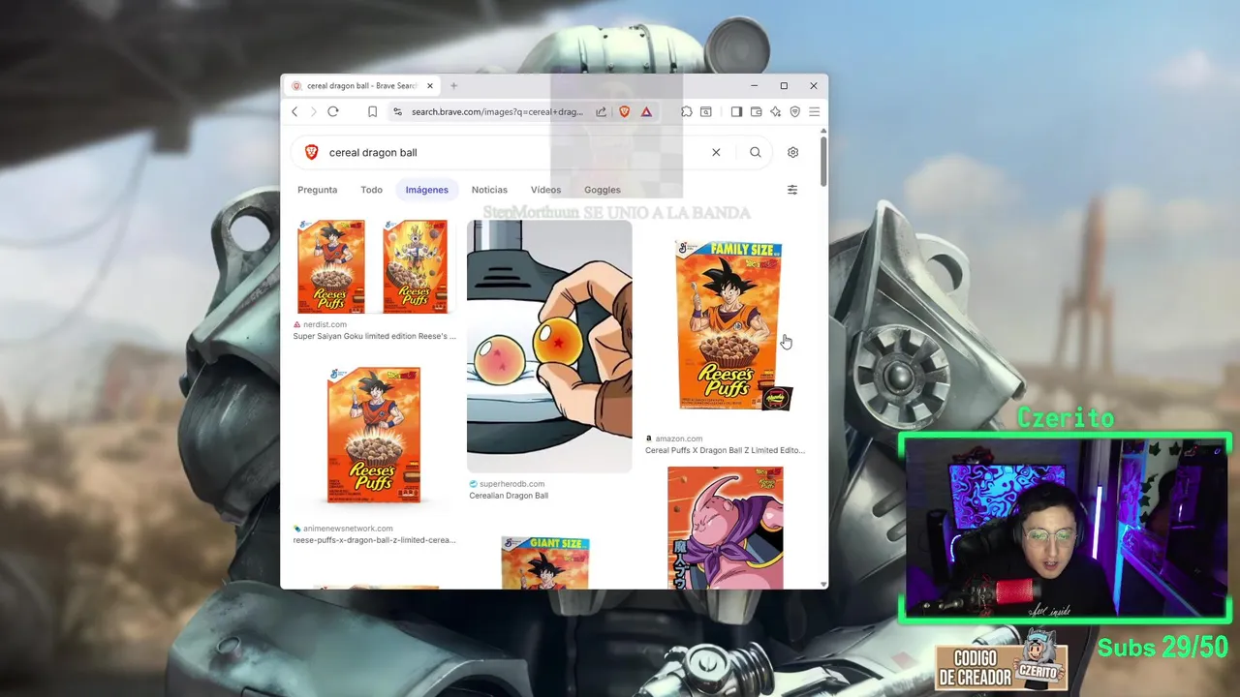
Task: Open Leo AI sparkle icon
Action: pyautogui.click(x=775, y=112)
